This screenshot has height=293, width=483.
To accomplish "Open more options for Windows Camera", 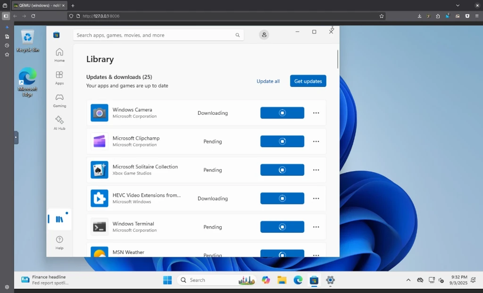I will (316, 113).
